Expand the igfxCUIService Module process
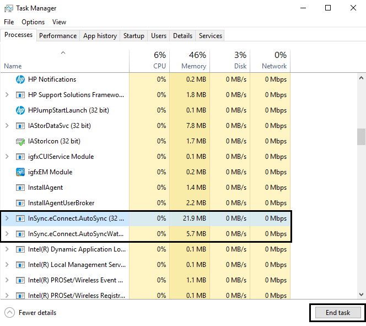The width and height of the screenshot is (366, 326). coord(7,157)
